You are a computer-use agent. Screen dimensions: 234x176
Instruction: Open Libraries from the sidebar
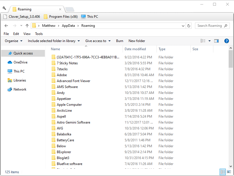tap(19, 80)
